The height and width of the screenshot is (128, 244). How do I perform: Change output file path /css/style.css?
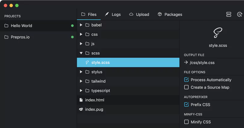pyautogui.click(x=202, y=63)
